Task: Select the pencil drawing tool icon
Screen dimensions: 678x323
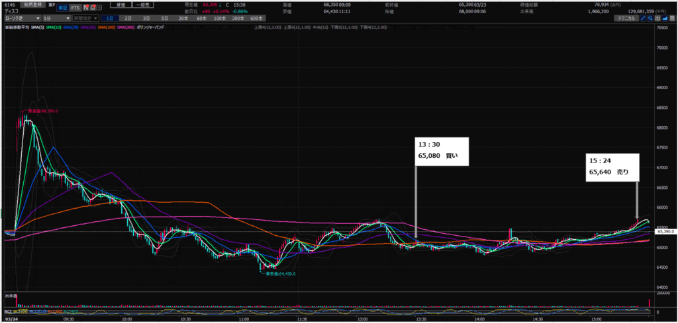Action: pyautogui.click(x=643, y=18)
